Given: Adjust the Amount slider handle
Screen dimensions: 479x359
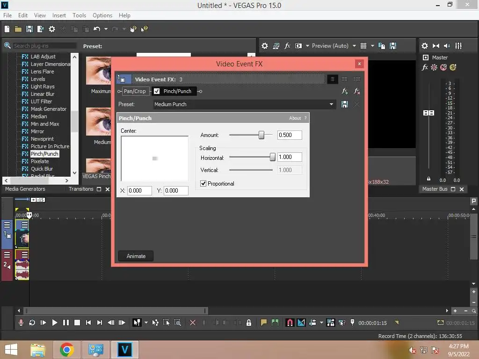Looking at the screenshot, I should click(x=261, y=135).
